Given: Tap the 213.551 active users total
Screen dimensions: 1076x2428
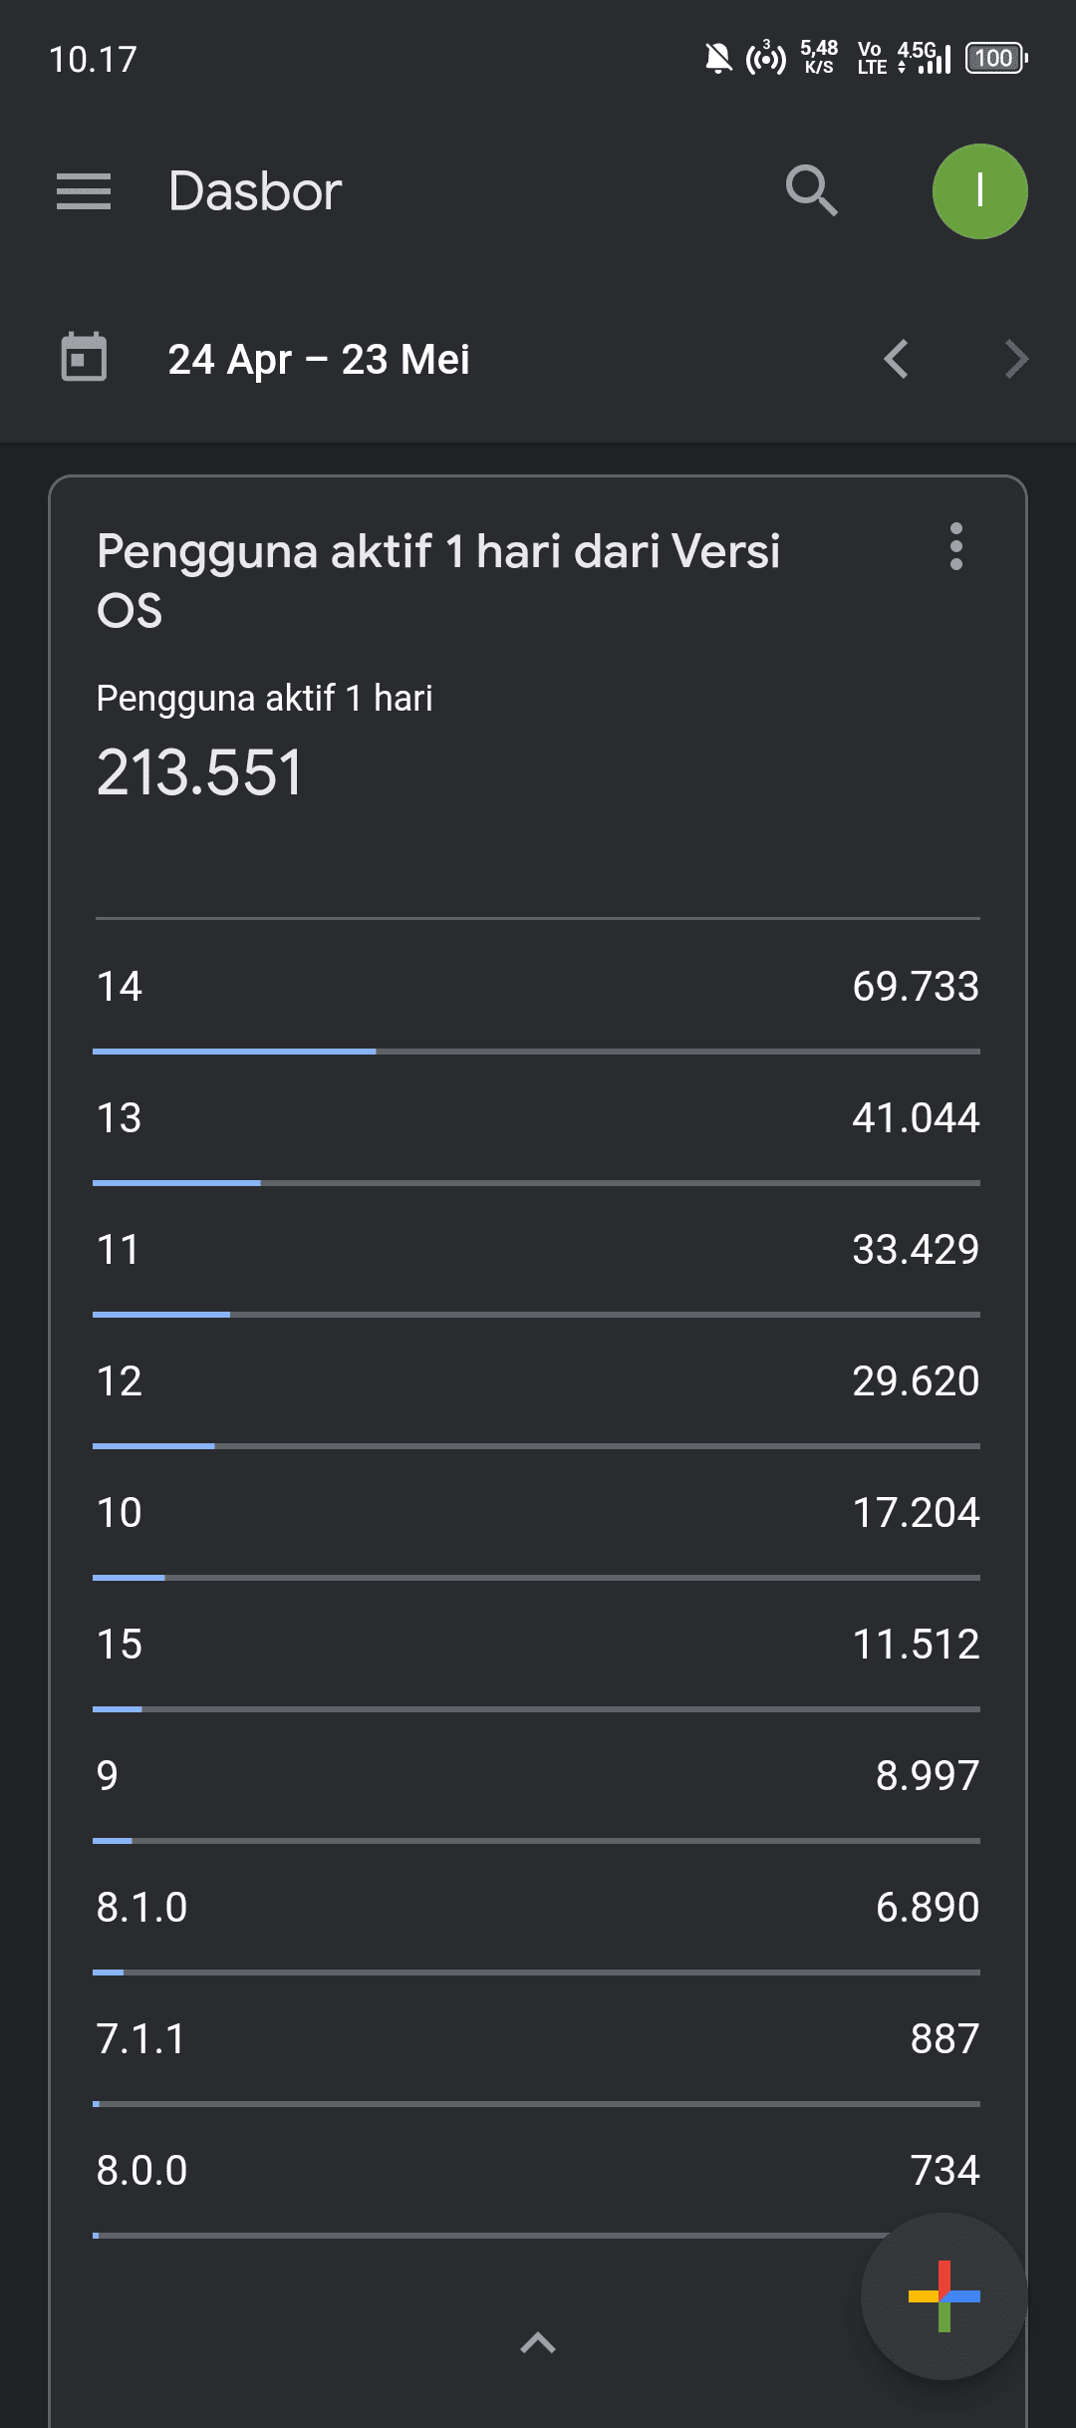Looking at the screenshot, I should coord(199,772).
